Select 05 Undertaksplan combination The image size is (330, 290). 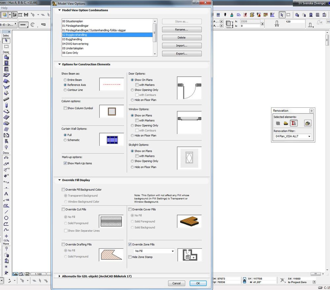click(x=107, y=48)
